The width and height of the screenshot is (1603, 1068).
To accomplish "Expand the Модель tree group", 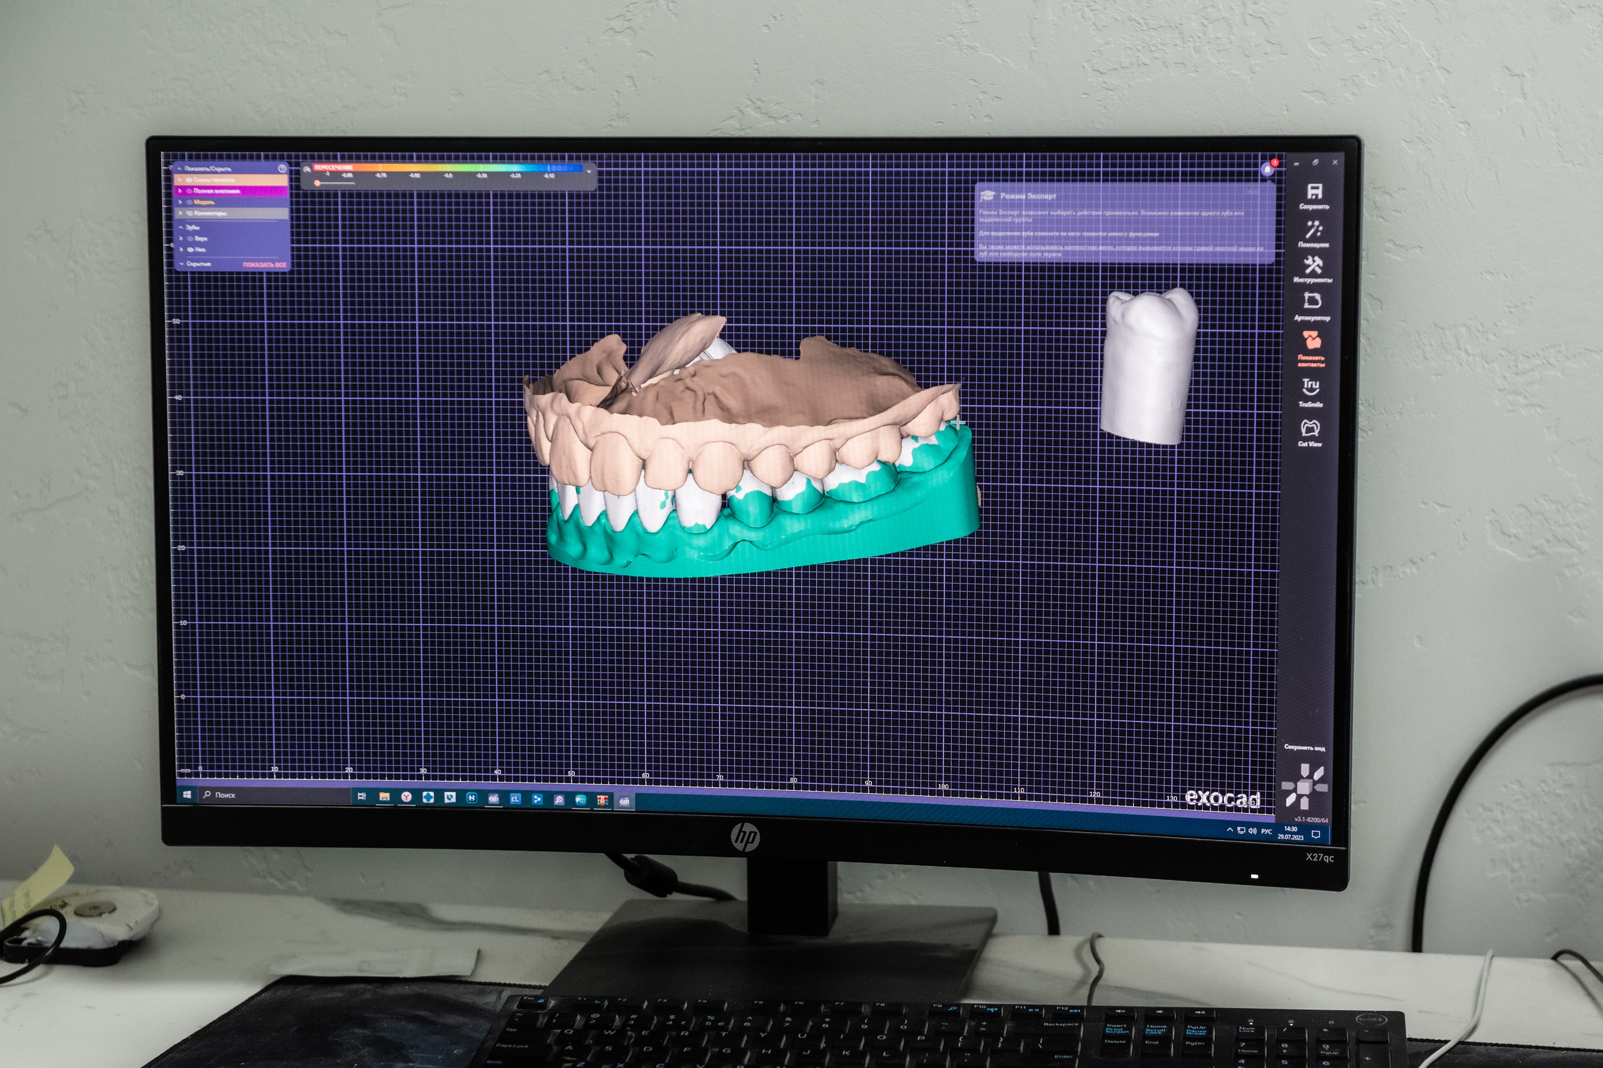I will pyautogui.click(x=180, y=202).
